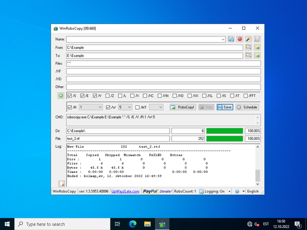Click the Dir progress bar
Image resolution: width=307 pixels, height=230 pixels.
click(224, 131)
